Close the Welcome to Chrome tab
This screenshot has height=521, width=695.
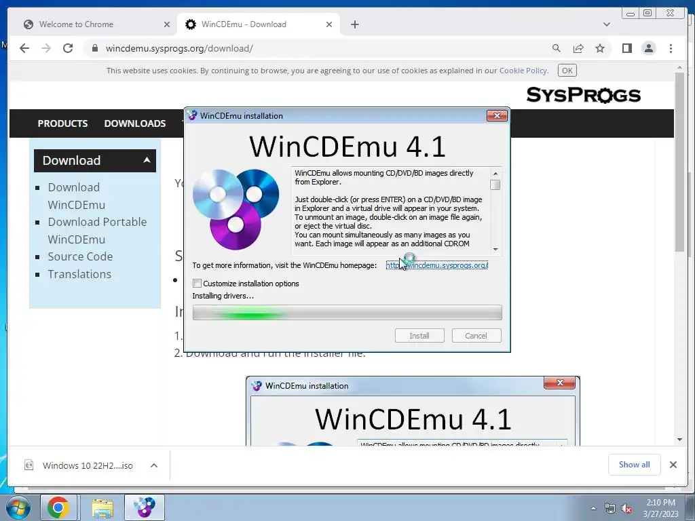(x=167, y=24)
